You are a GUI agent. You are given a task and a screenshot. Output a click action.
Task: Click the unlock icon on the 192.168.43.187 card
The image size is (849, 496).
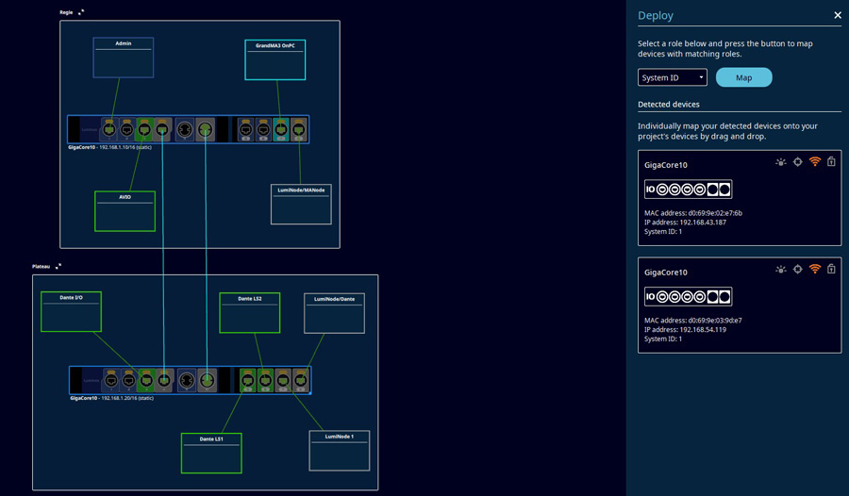point(831,161)
